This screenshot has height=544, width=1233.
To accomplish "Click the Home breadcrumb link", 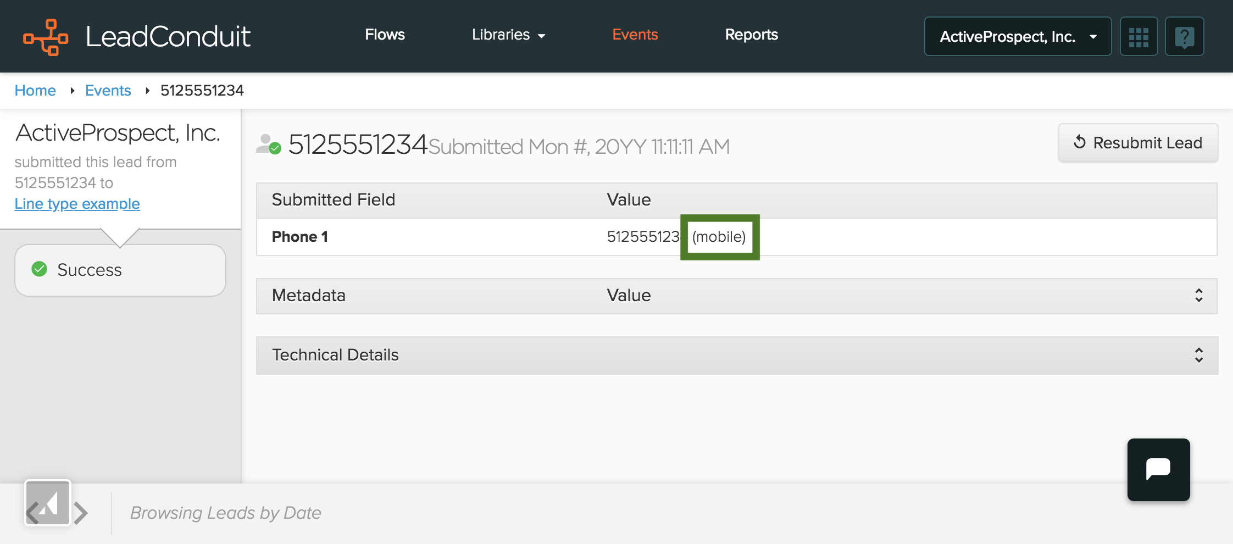I will (35, 91).
